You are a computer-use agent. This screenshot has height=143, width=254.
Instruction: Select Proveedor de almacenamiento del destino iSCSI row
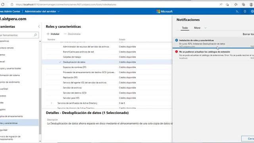coord(107,72)
